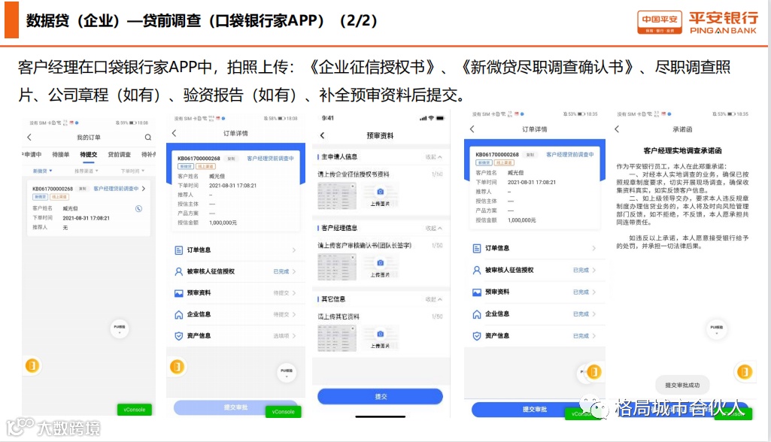
Task: Switch to the 贷前调查 tab
Action: [x=120, y=154]
